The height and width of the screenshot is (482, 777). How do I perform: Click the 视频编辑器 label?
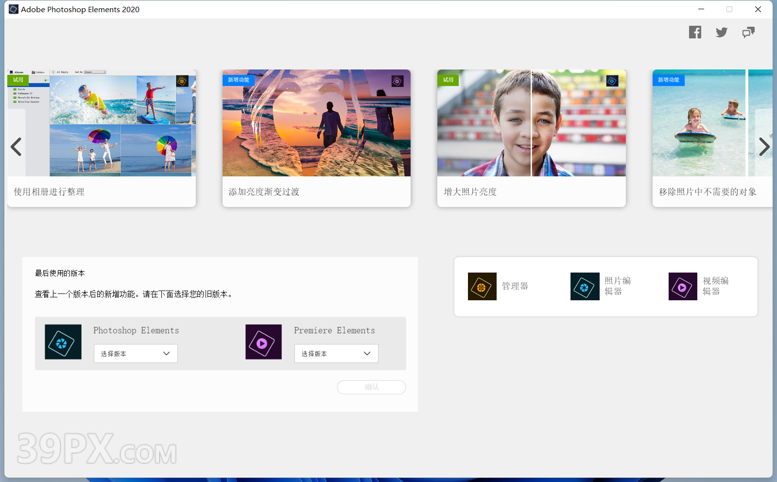point(716,286)
